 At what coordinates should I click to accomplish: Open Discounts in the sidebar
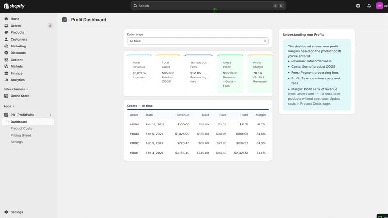(18, 53)
